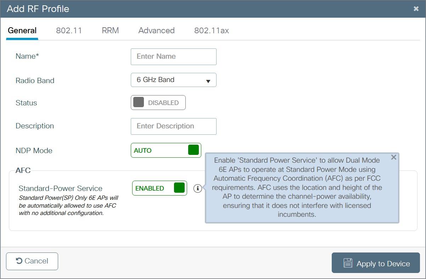Select the 802.11ax tab
Image resolution: width=426 pixels, height=279 pixels.
pos(211,30)
